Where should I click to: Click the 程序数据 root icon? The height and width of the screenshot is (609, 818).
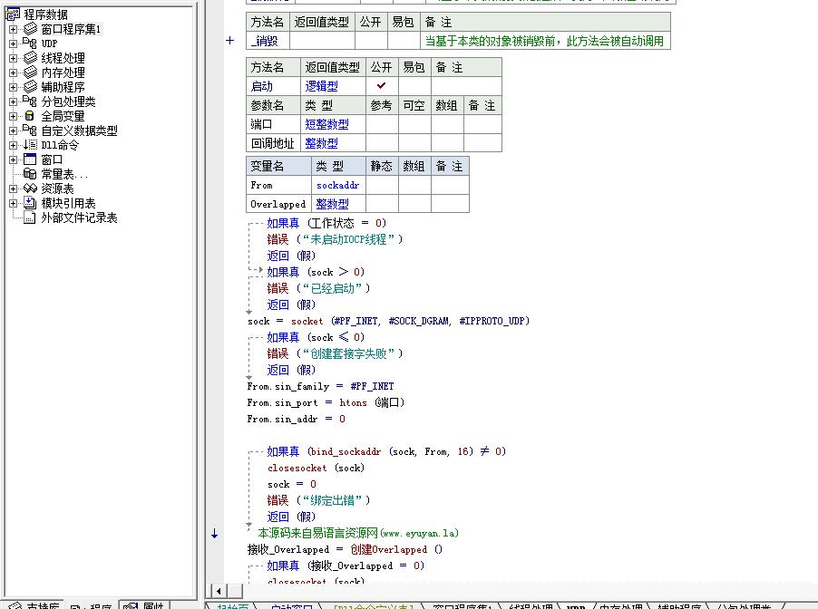tap(13, 14)
